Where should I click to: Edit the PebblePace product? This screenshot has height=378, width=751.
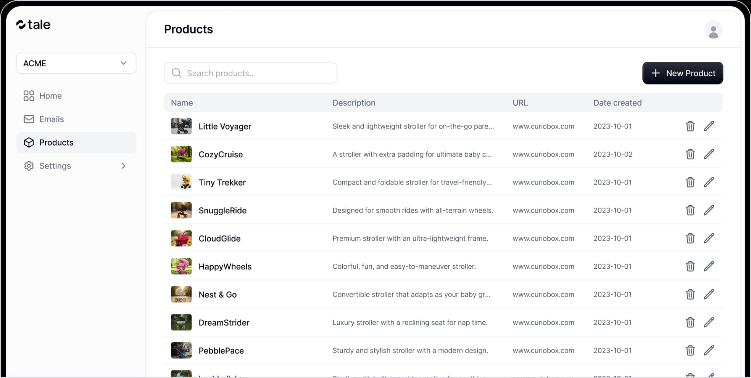point(709,350)
